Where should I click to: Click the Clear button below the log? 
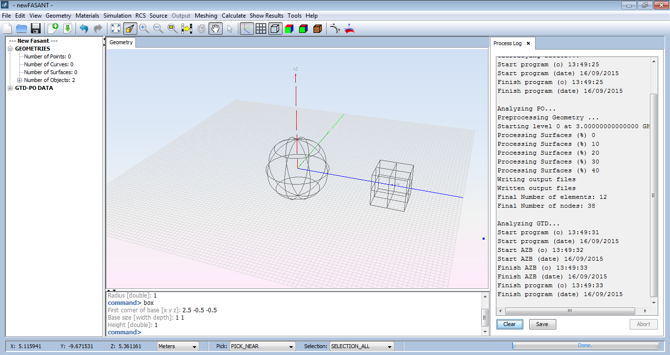coord(509,324)
